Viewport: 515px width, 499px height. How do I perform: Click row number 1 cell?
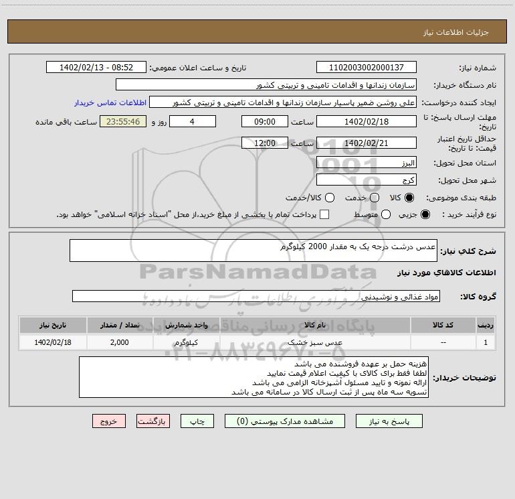[486, 342]
